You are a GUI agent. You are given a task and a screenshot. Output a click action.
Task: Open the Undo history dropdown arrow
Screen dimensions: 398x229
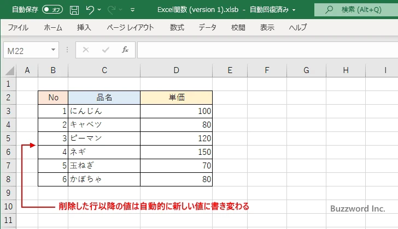coord(99,10)
